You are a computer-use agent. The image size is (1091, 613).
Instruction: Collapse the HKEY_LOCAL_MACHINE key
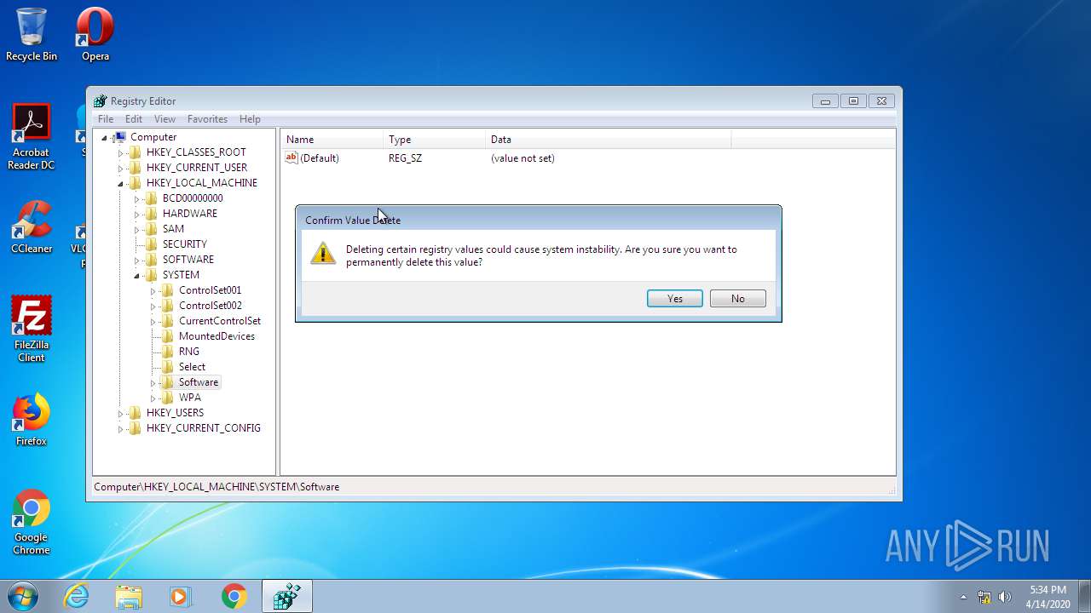tap(121, 183)
